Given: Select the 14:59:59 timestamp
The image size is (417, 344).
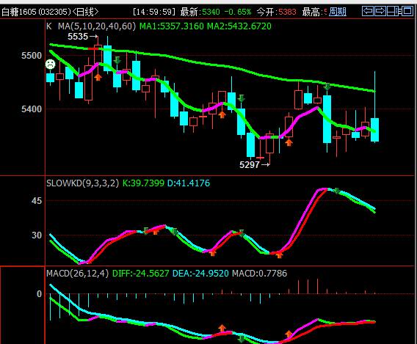Looking at the screenshot, I should 154,12.
